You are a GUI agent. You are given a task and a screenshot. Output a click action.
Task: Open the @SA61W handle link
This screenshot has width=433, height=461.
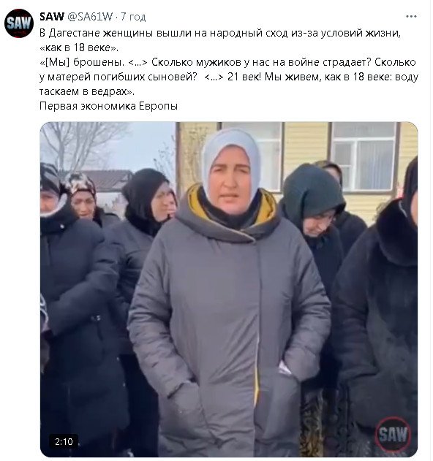click(x=90, y=17)
